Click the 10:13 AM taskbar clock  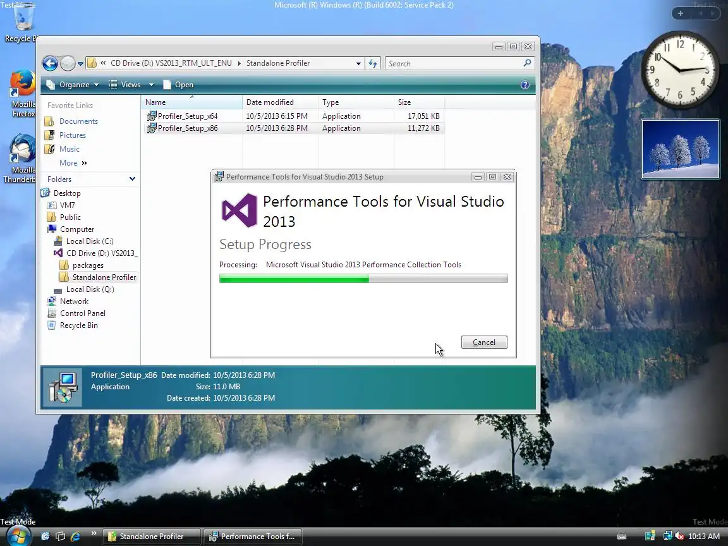pyautogui.click(x=704, y=537)
